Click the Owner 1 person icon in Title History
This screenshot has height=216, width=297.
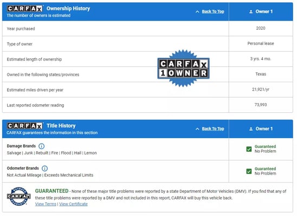(251, 129)
